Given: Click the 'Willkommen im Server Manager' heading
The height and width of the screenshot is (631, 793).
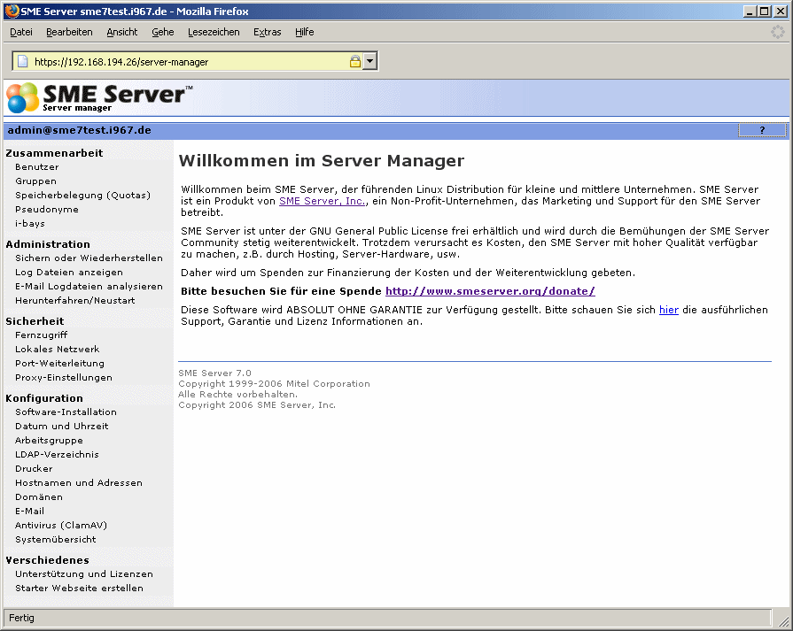Looking at the screenshot, I should coord(321,161).
